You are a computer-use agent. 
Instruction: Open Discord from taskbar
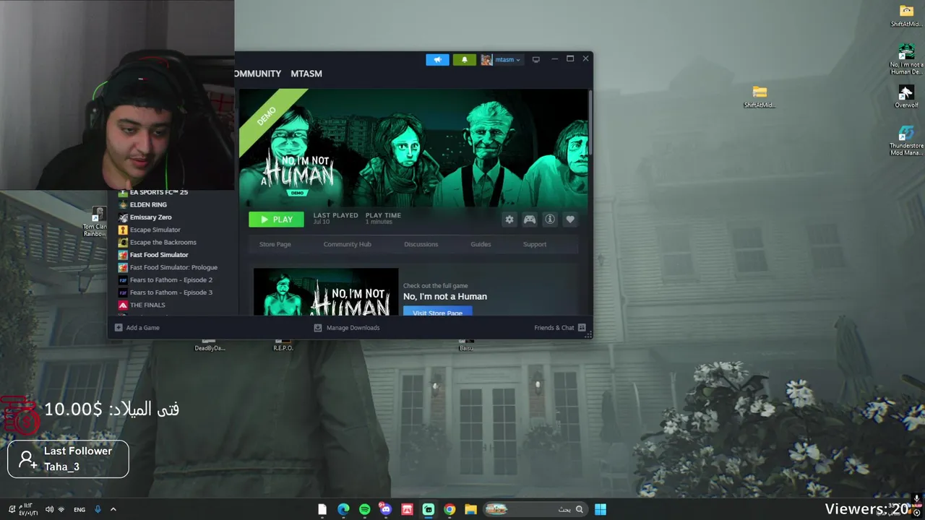(x=386, y=509)
